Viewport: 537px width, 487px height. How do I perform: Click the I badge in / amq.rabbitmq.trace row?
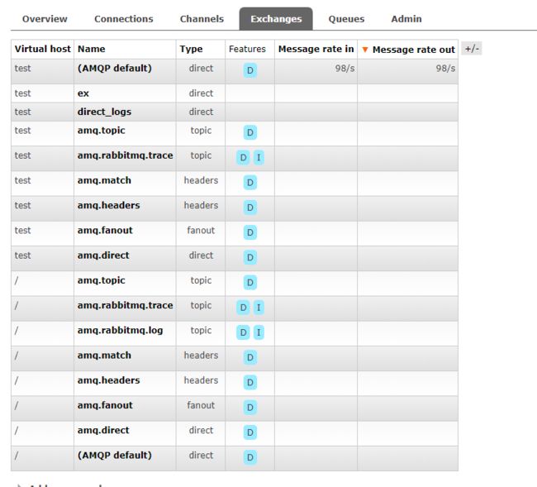click(259, 308)
